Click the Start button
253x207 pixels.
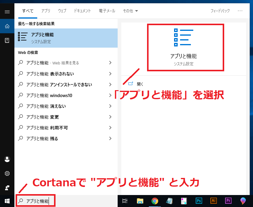click(x=7, y=201)
